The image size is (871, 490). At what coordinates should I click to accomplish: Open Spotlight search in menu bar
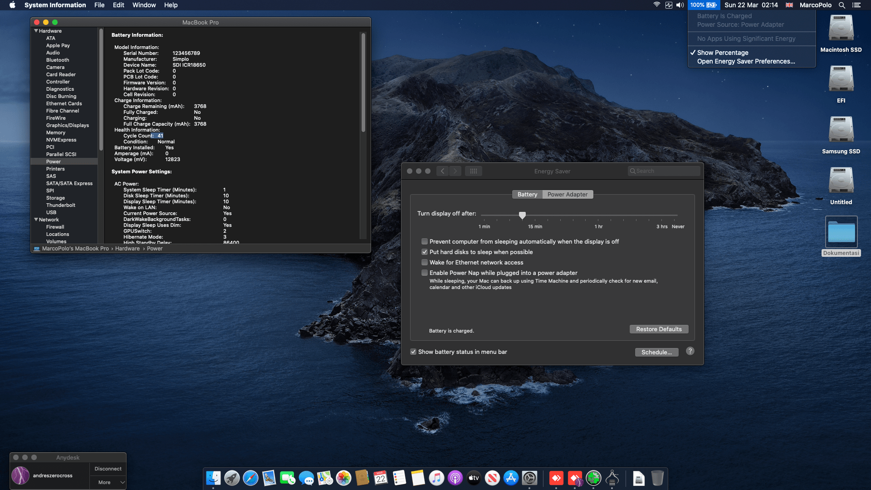[x=842, y=5]
